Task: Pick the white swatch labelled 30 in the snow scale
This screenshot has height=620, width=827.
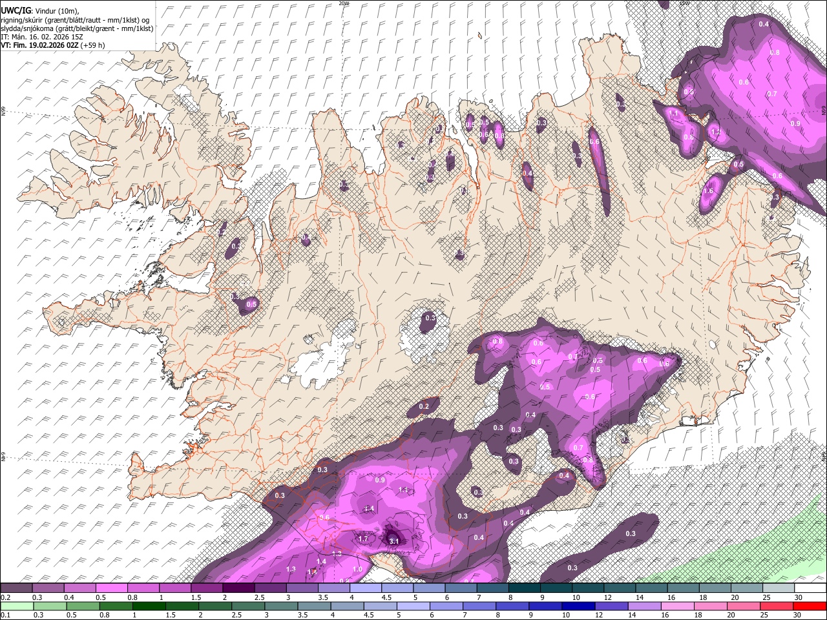Action: (811, 588)
